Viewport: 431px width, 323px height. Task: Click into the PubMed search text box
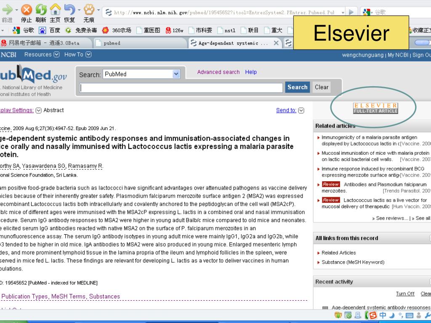point(181,87)
